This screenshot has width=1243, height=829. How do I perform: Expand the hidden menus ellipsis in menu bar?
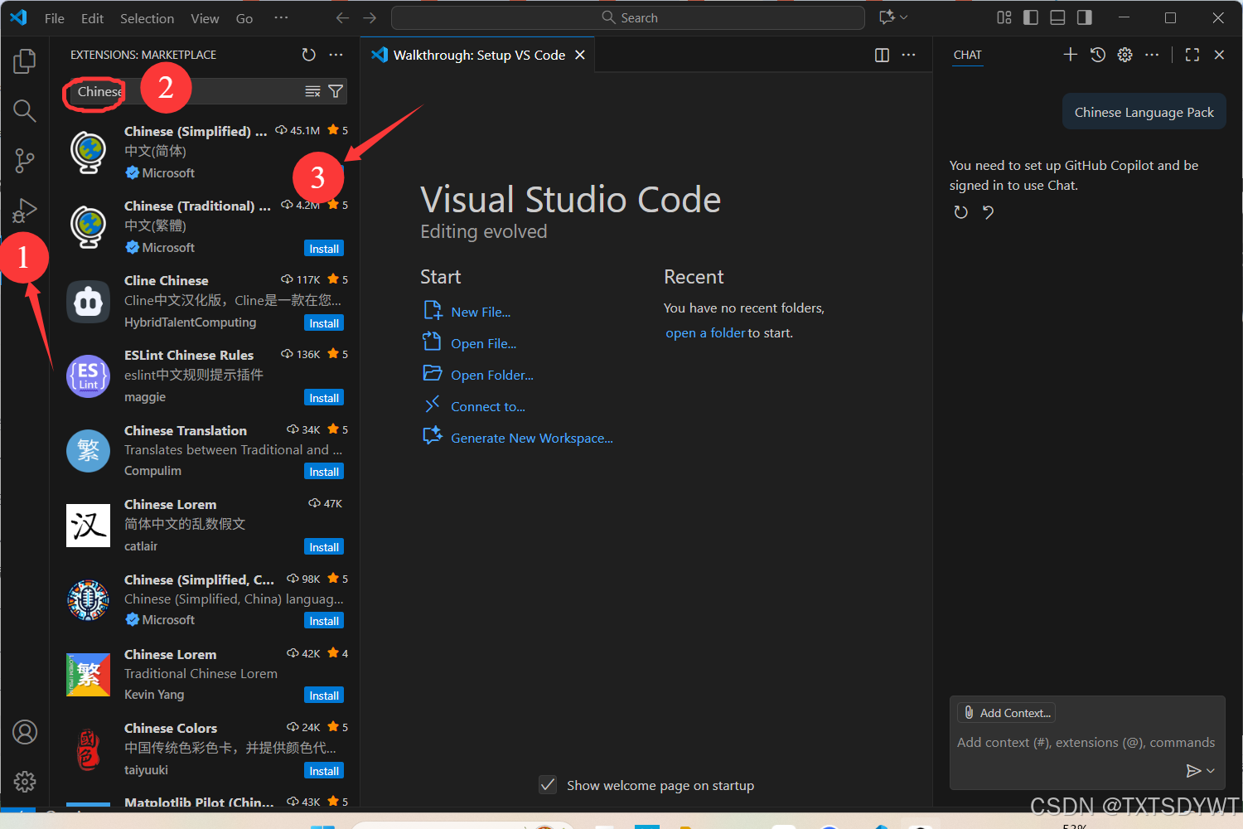[x=281, y=17]
